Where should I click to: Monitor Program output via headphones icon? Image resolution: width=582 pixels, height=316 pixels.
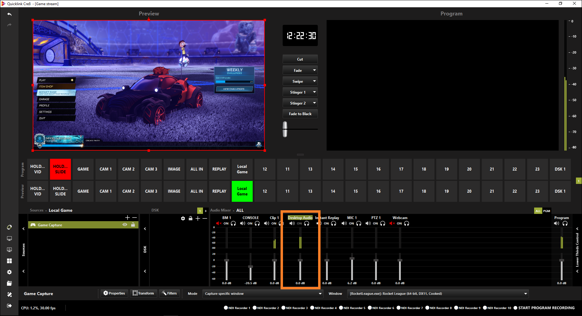tap(565, 224)
